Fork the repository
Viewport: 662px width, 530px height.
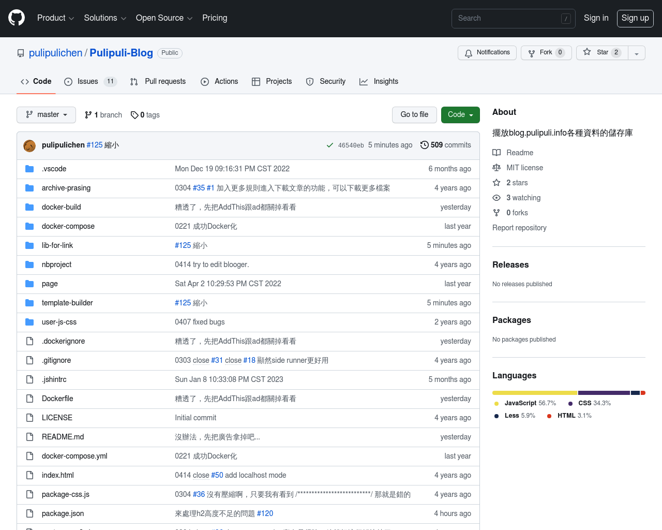[x=546, y=53]
